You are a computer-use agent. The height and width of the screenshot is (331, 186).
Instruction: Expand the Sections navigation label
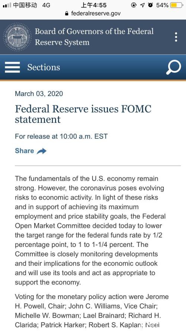point(44,67)
